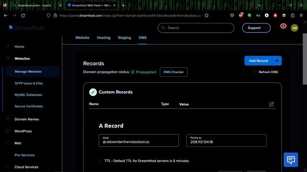307x172 pixels.
Task: Open Pro Services in sidebar
Action: 24,155
